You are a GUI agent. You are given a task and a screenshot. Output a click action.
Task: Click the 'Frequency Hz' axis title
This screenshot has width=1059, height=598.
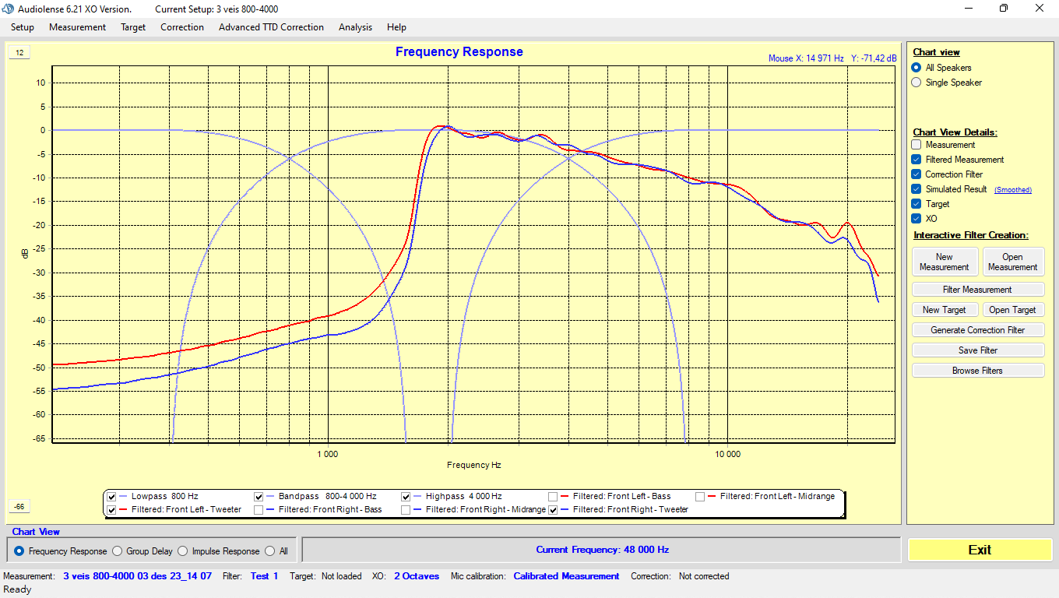coord(473,466)
